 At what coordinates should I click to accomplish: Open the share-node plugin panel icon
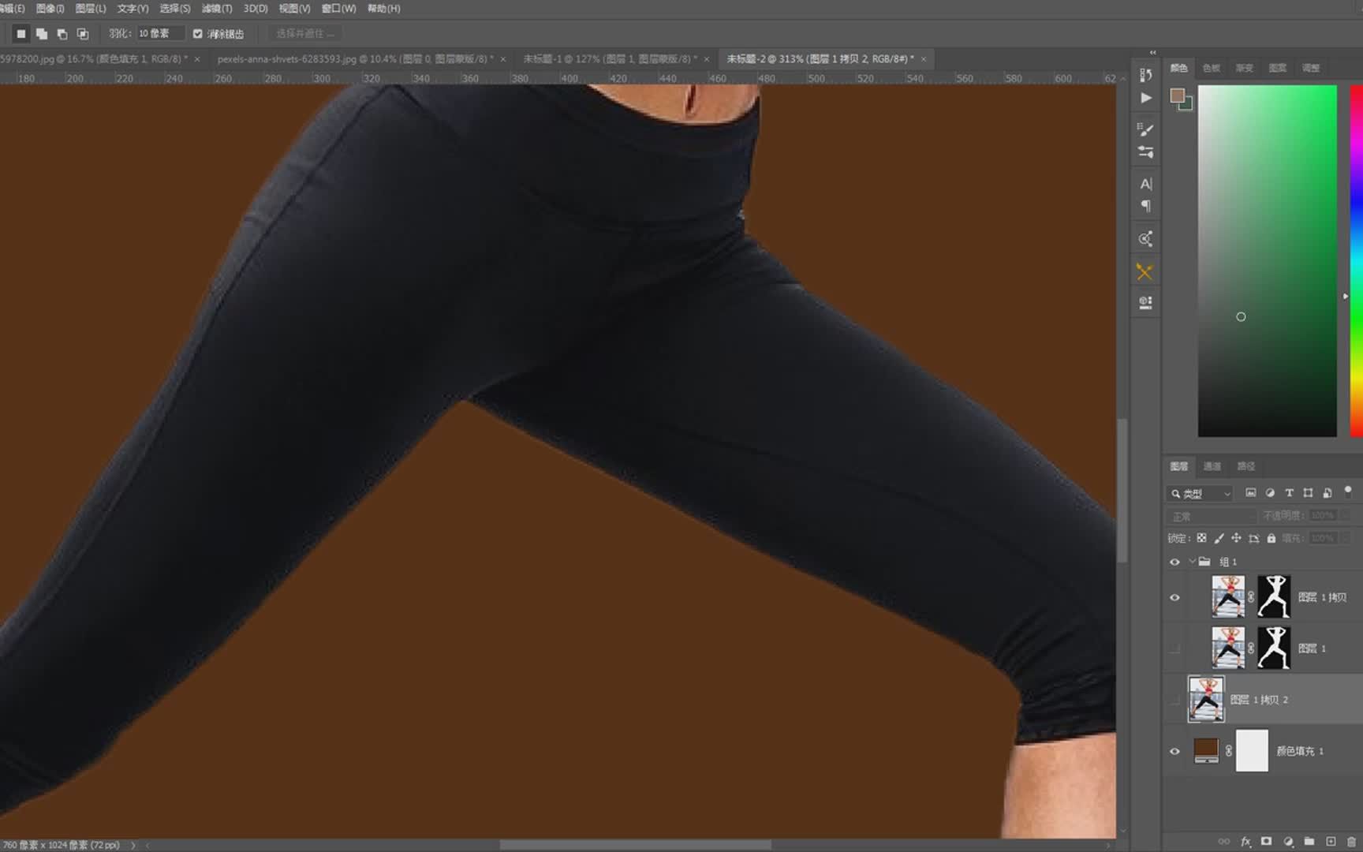tap(1146, 239)
